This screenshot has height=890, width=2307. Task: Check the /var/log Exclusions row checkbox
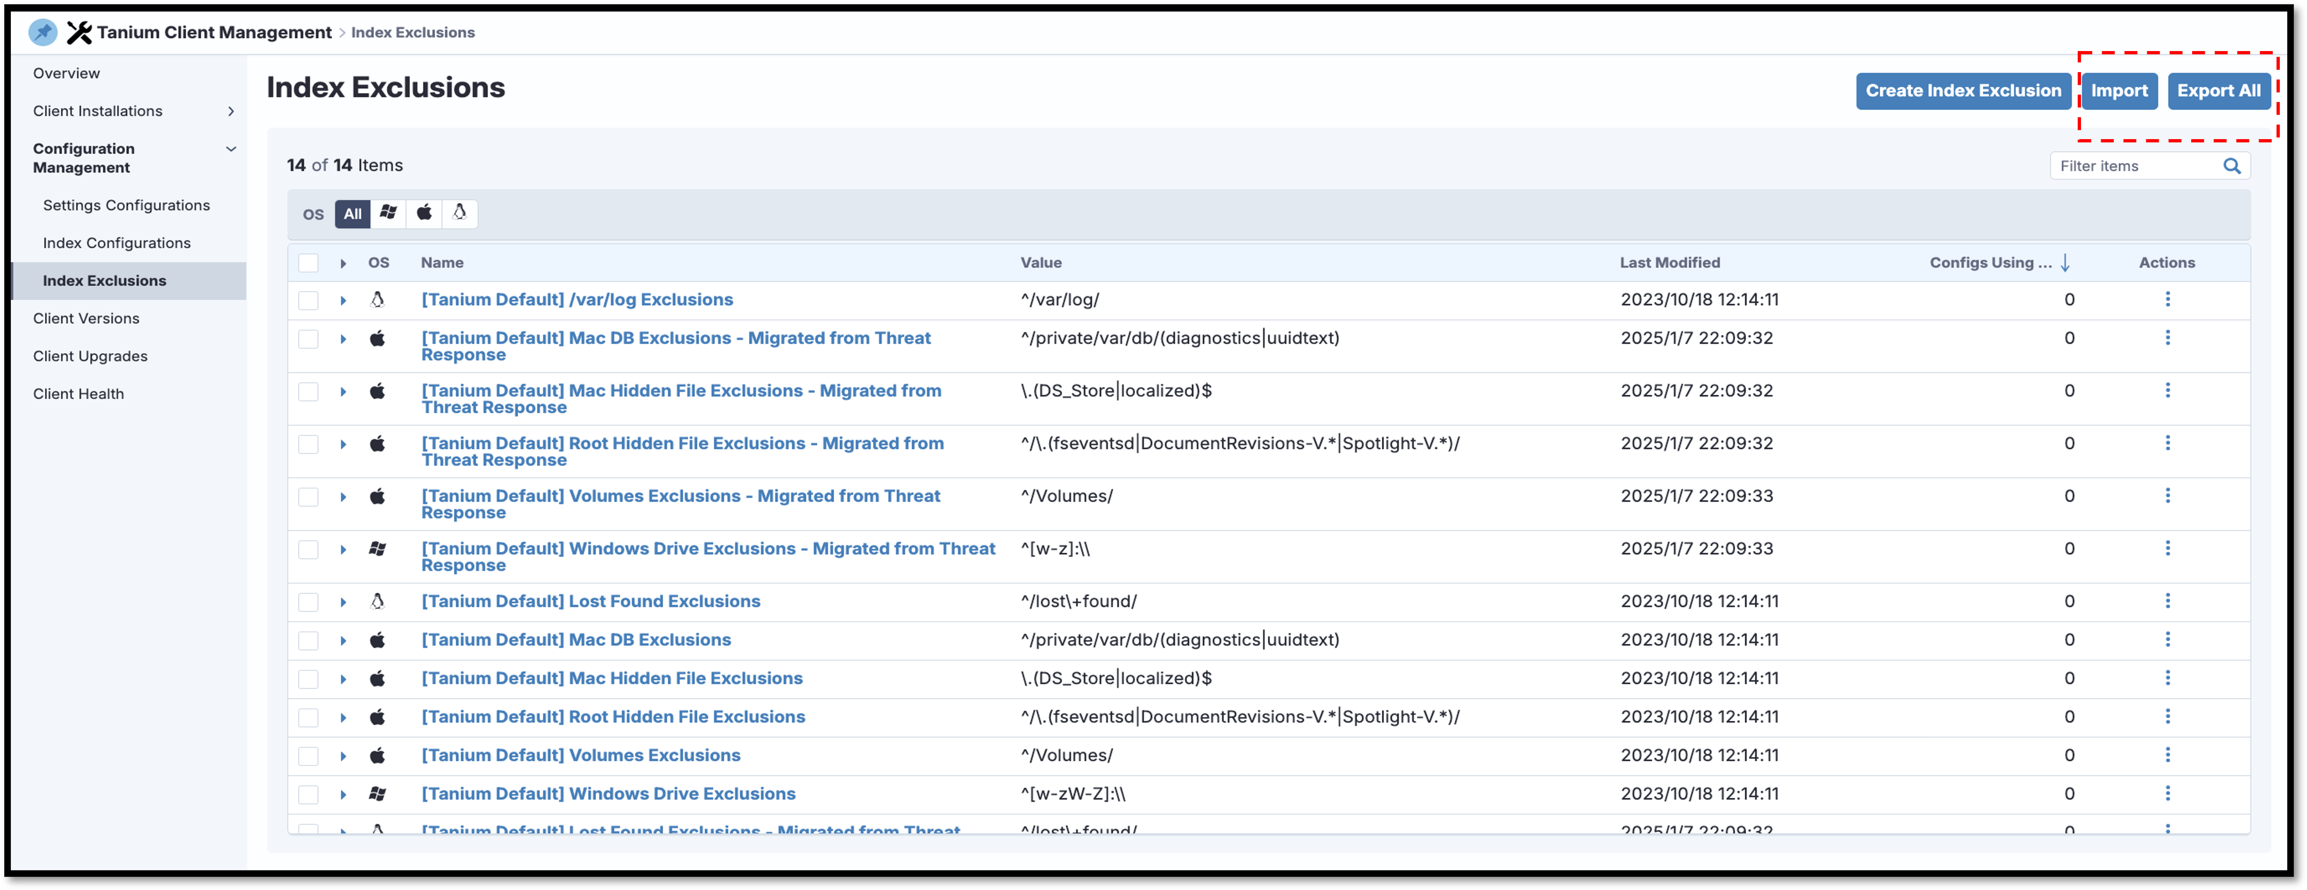[x=308, y=301]
